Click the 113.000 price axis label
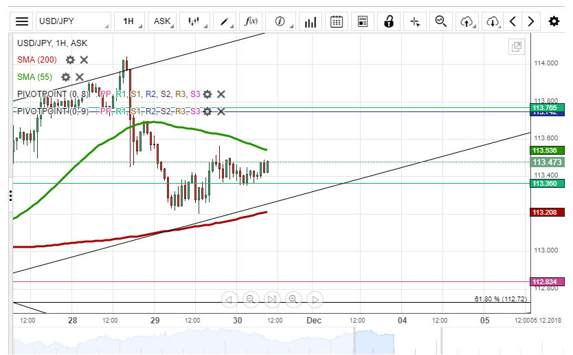Screen dimensions: 573x355 [x=546, y=250]
